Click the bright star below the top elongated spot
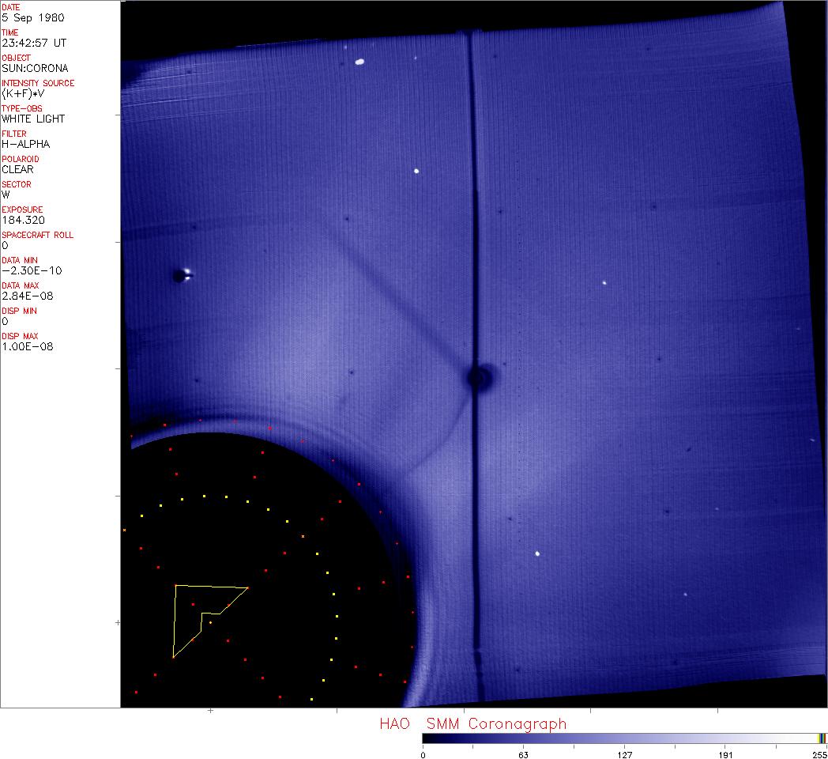The width and height of the screenshot is (828, 759). [x=416, y=171]
